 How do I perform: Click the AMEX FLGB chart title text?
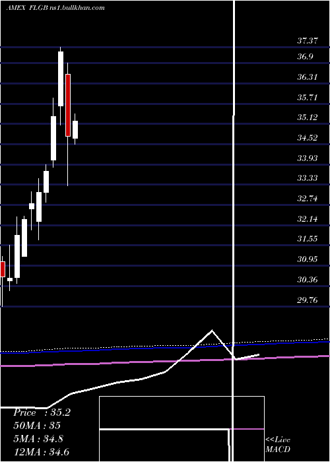pos(55,8)
